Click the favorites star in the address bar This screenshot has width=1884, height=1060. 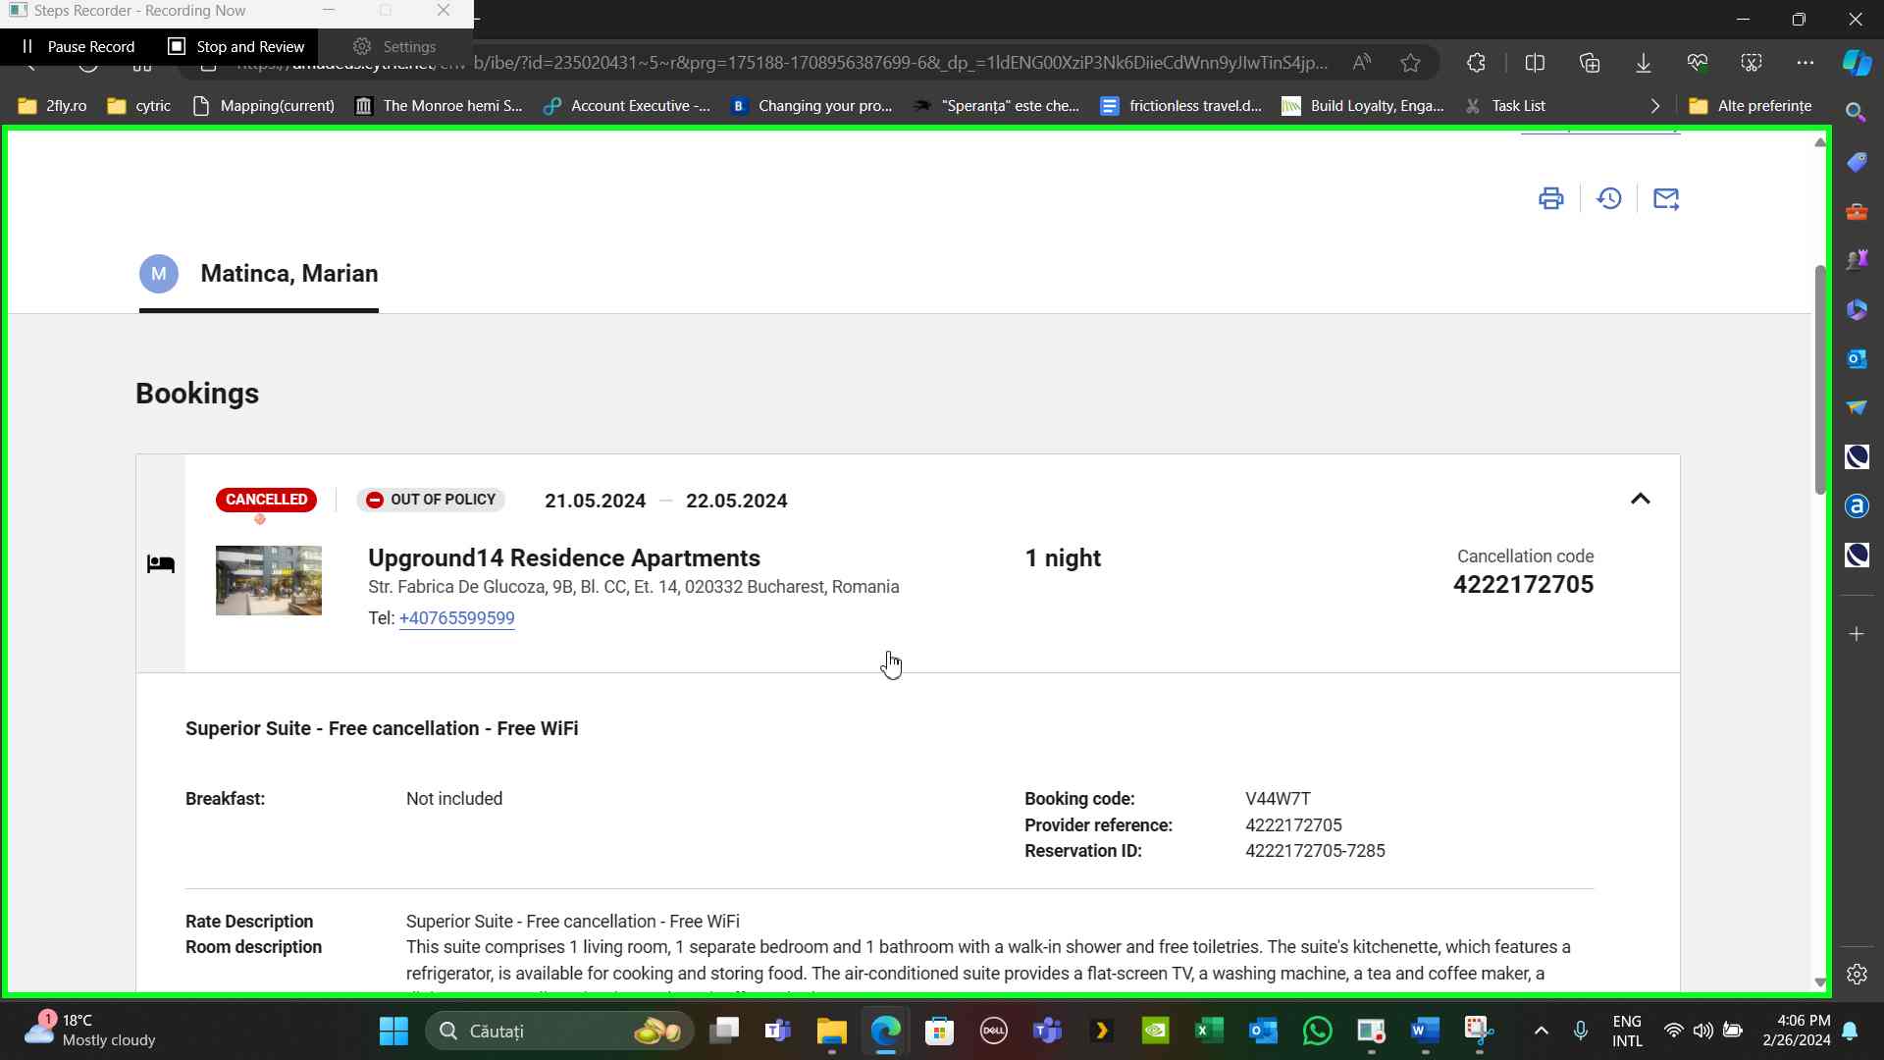tap(1410, 63)
